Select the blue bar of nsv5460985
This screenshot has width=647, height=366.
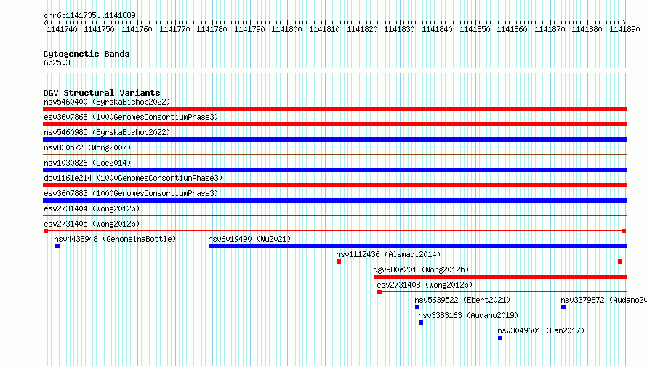[334, 139]
